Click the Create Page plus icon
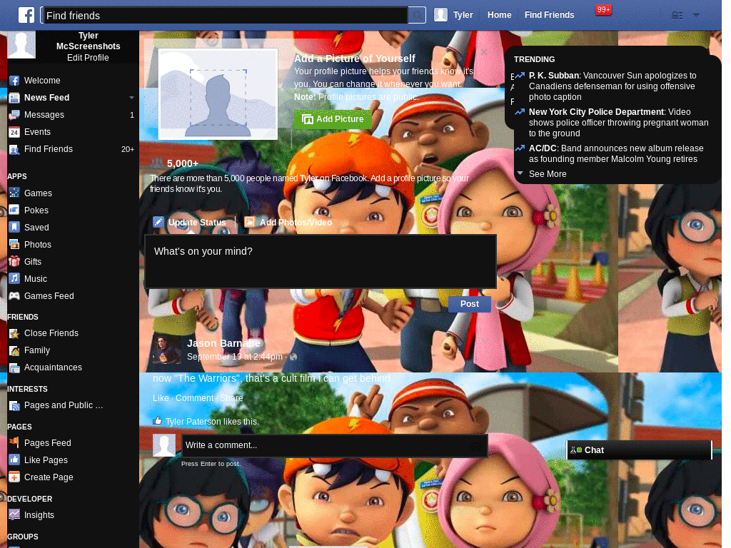This screenshot has width=731, height=548. (x=14, y=477)
